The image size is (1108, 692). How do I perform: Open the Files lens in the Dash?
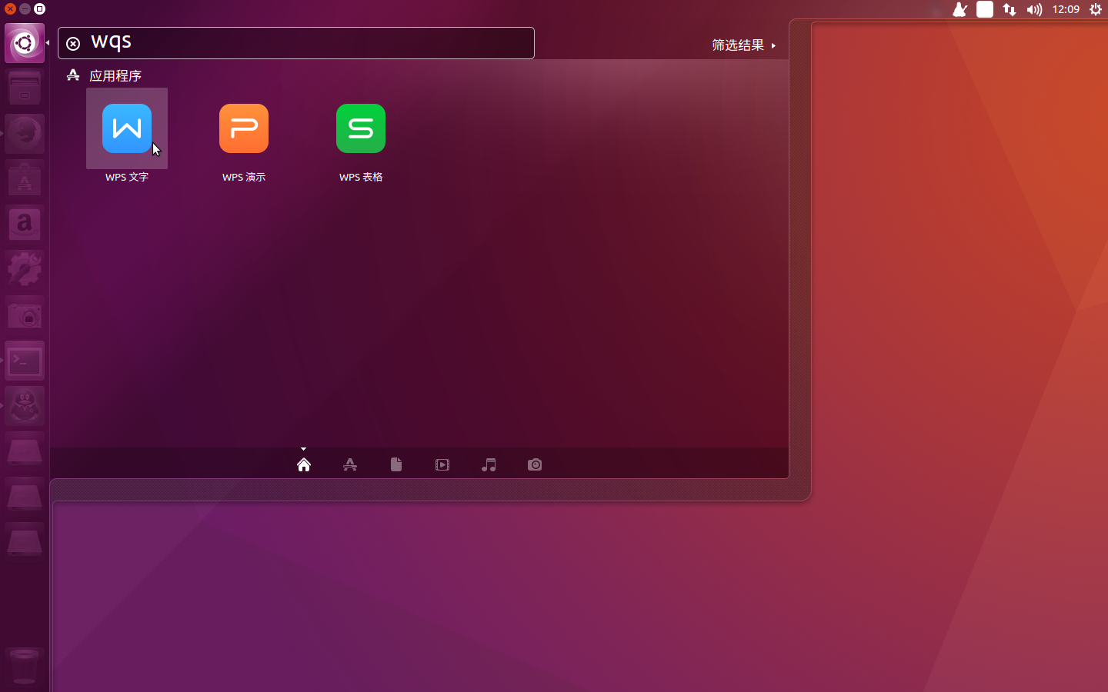pos(395,464)
